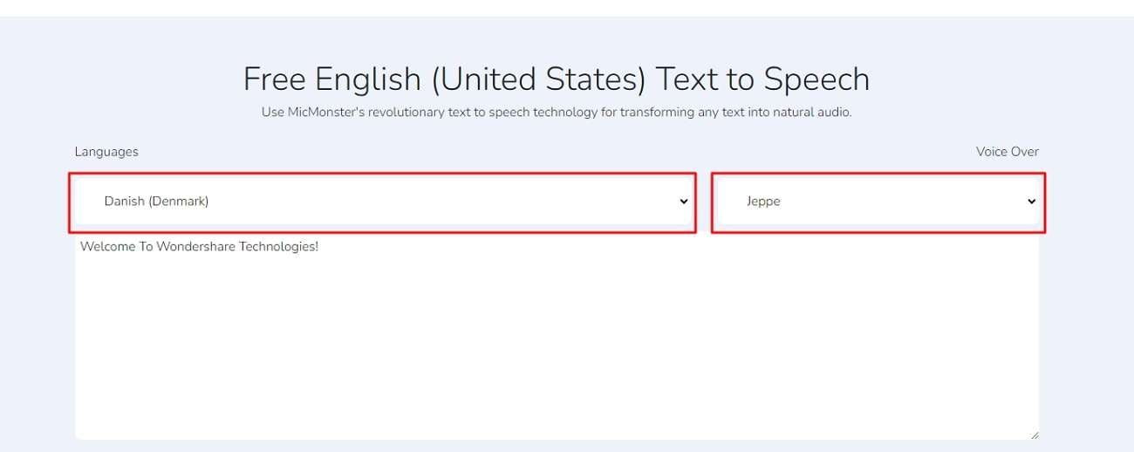Viewport: 1134px width, 452px height.
Task: Click the word "Technologies!" in the text box
Action: click(278, 247)
